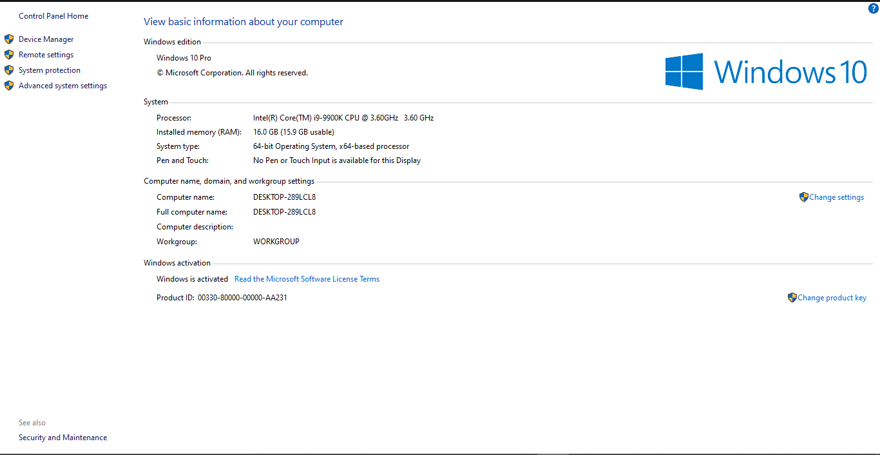The image size is (880, 455).
Task: Open Advanced system settings link
Action: [x=63, y=86]
